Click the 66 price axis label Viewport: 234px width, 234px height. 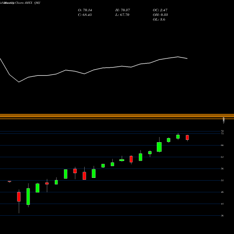coord(222,145)
